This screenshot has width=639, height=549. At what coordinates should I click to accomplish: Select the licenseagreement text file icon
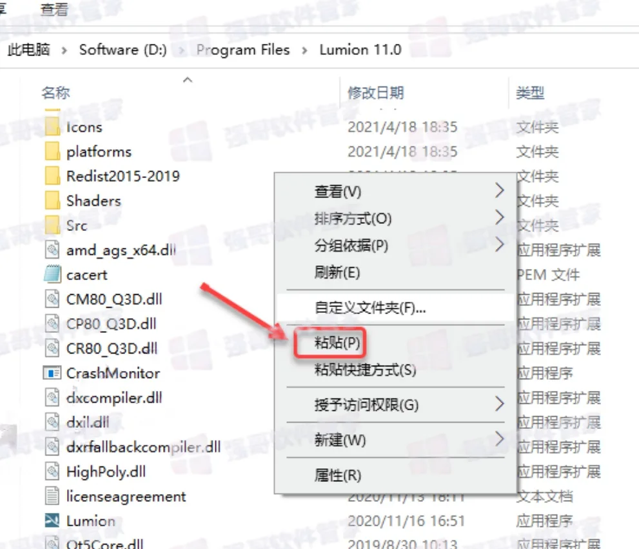(52, 496)
